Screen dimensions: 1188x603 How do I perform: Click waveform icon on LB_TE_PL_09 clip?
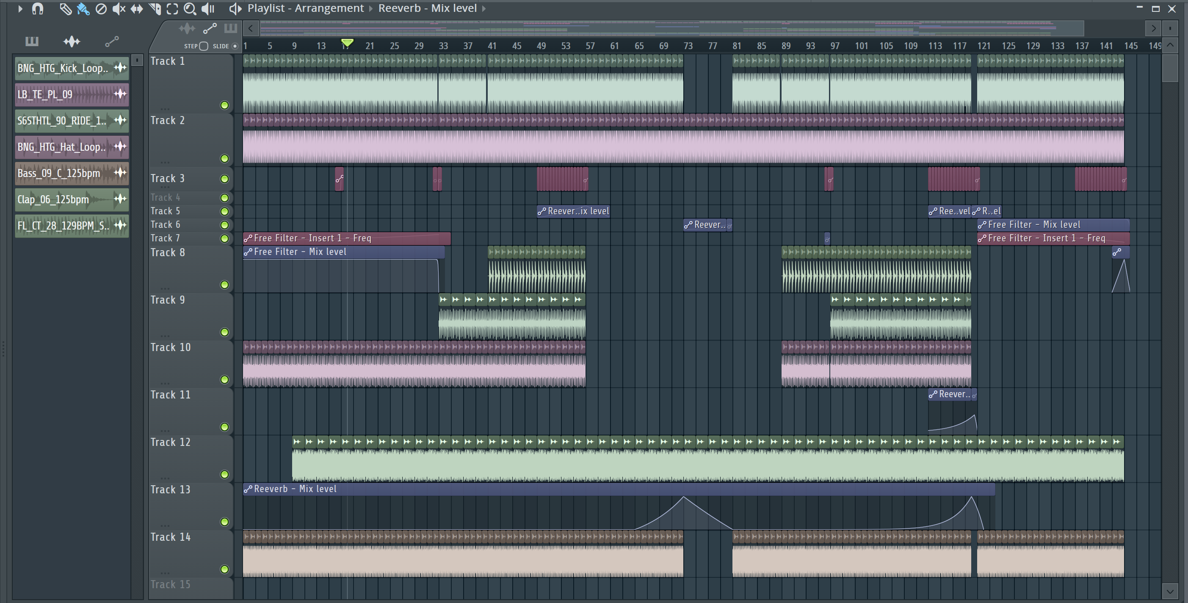pyautogui.click(x=120, y=94)
